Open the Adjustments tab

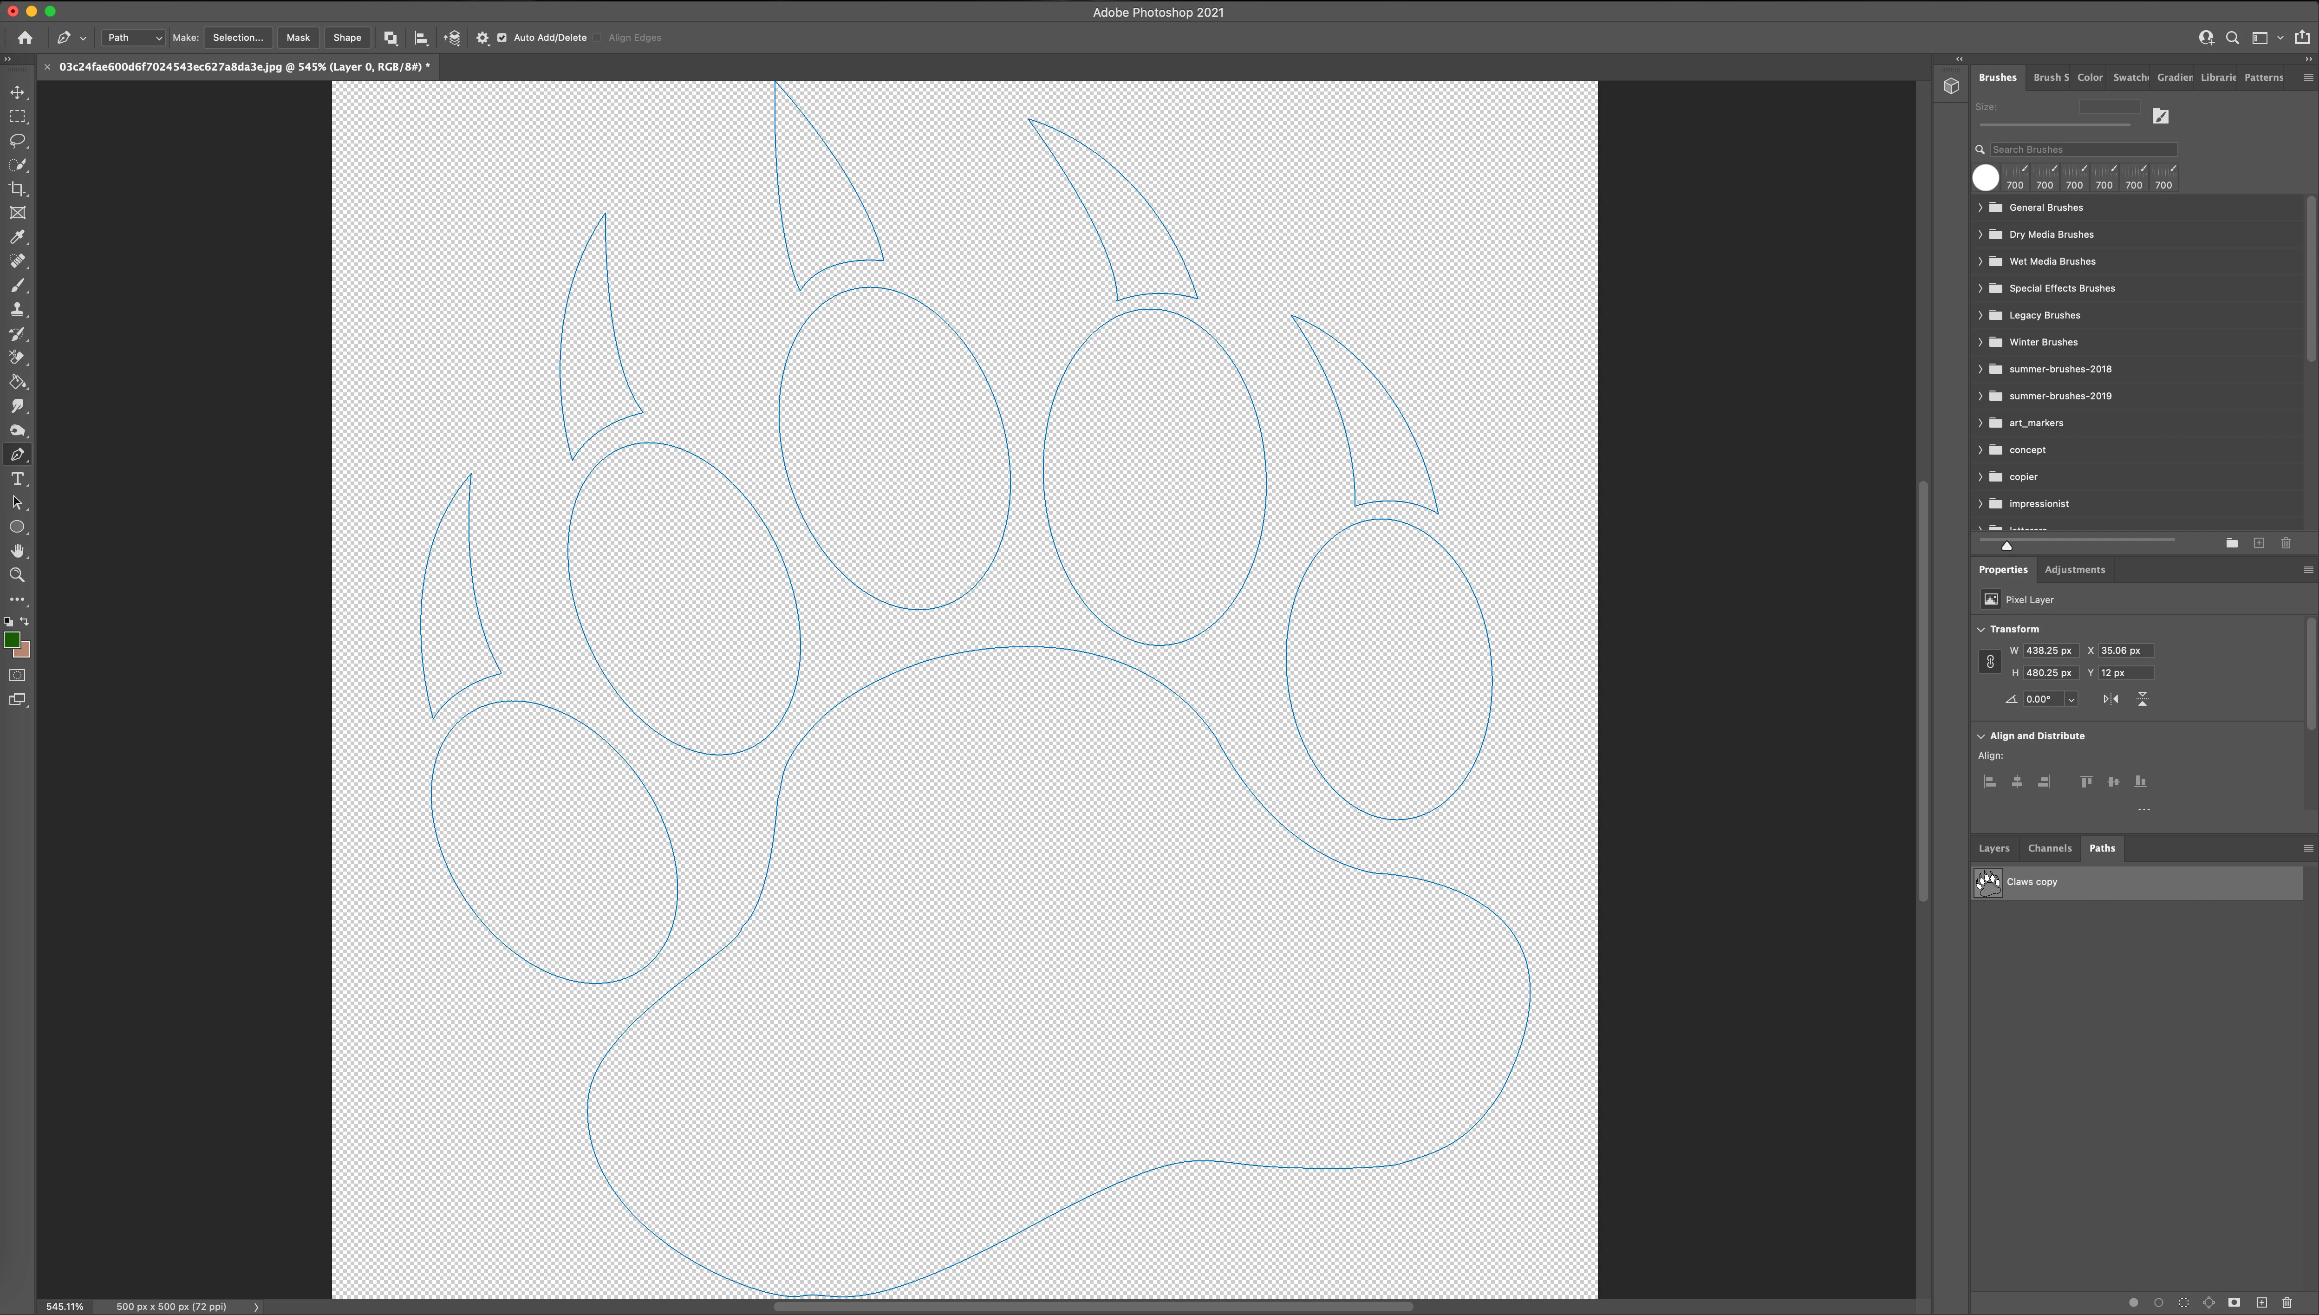2074,570
